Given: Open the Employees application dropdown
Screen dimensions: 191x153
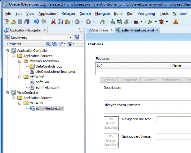Looking at the screenshot, I should coord(70,37).
